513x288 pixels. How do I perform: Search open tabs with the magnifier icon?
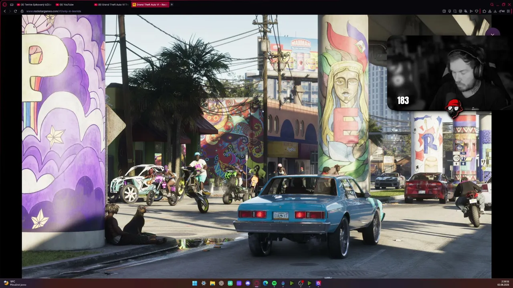pos(492,4)
